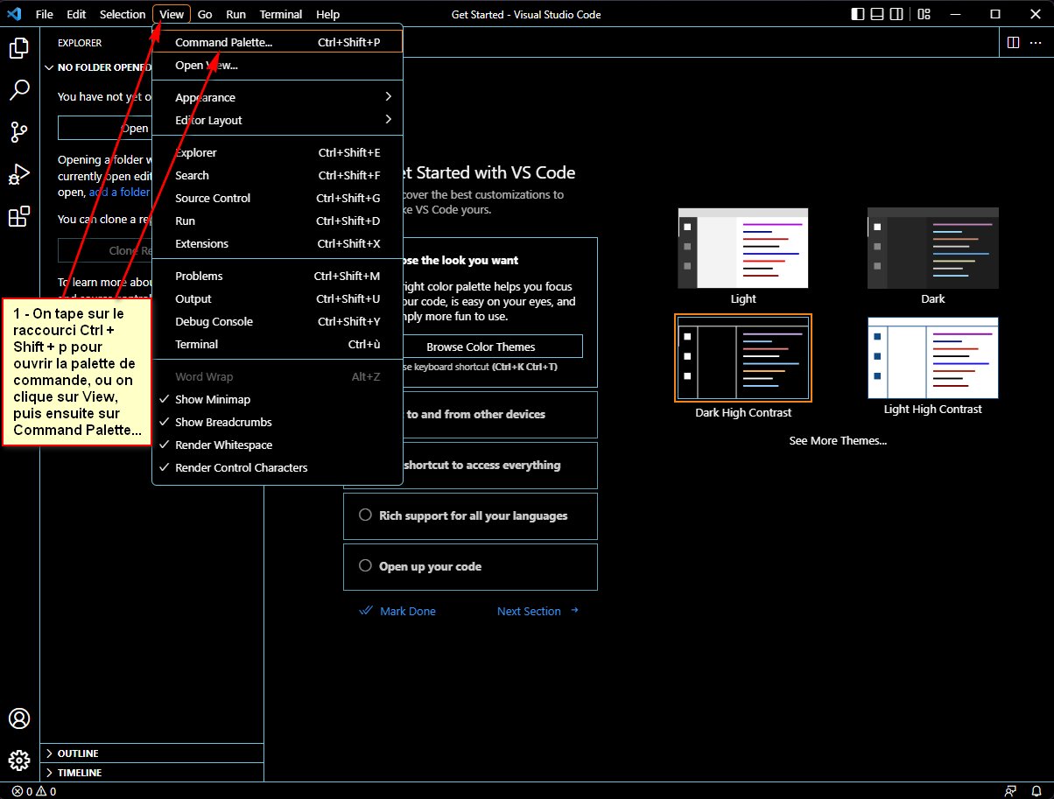Open the Editor Layout submenu
This screenshot has height=799, width=1054.
(x=208, y=120)
